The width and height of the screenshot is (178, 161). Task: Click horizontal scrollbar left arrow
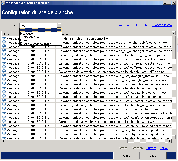pos(3,141)
